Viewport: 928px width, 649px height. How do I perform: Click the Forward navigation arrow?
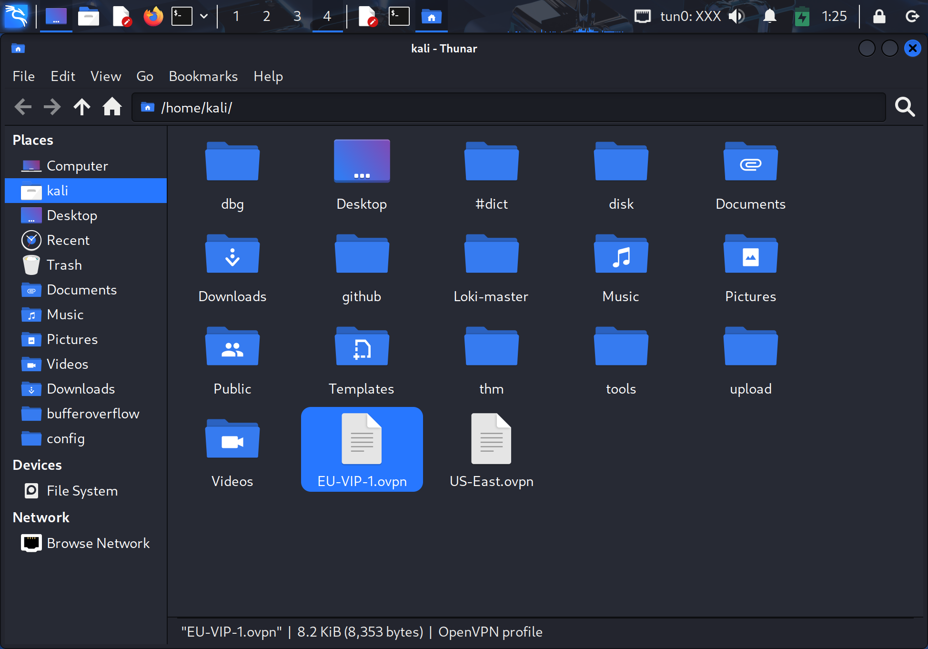[52, 107]
